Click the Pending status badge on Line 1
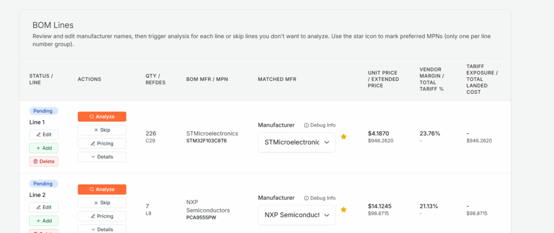This screenshot has height=233, width=554. [43, 111]
